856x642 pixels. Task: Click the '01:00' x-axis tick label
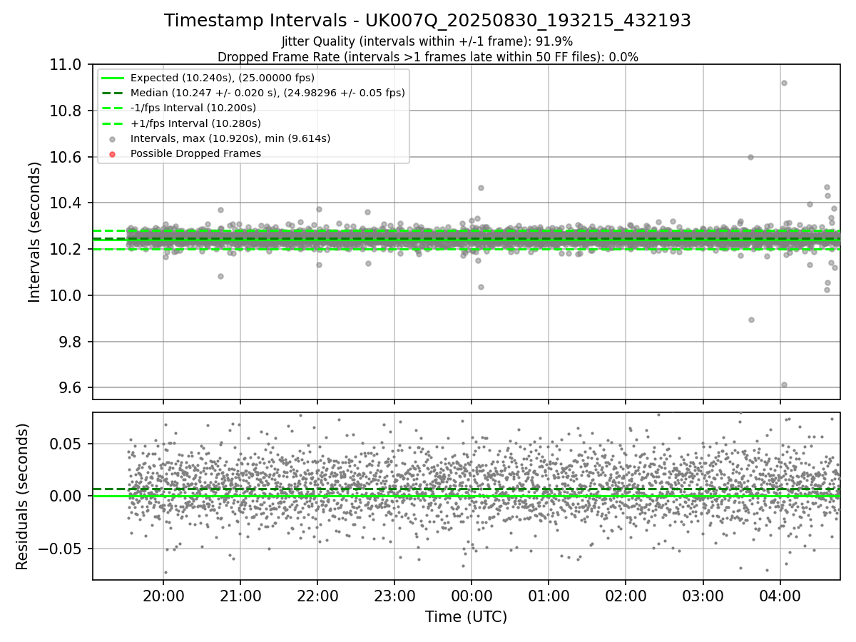[x=549, y=596]
